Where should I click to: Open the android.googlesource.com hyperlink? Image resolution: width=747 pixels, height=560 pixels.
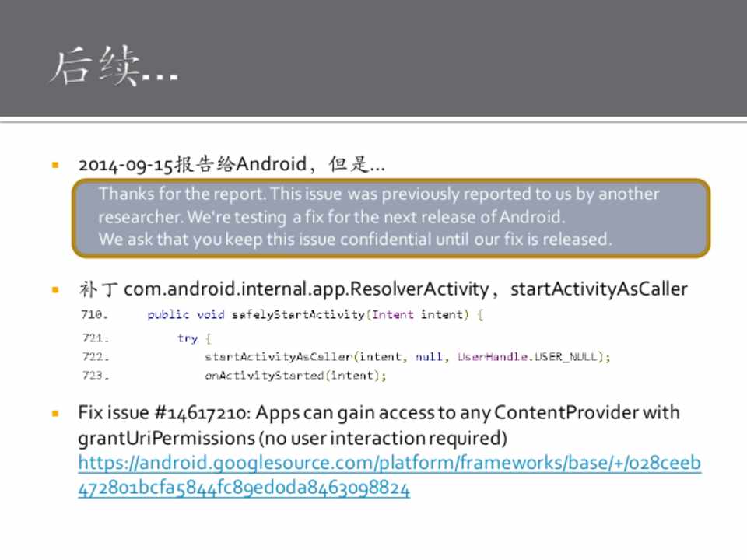(389, 464)
